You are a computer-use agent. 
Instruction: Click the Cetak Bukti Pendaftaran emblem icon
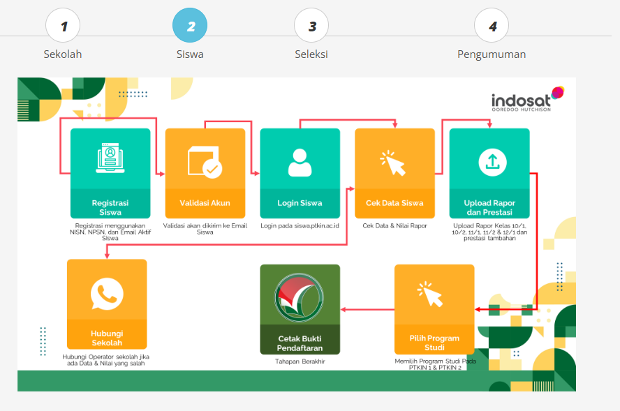tap(300, 297)
